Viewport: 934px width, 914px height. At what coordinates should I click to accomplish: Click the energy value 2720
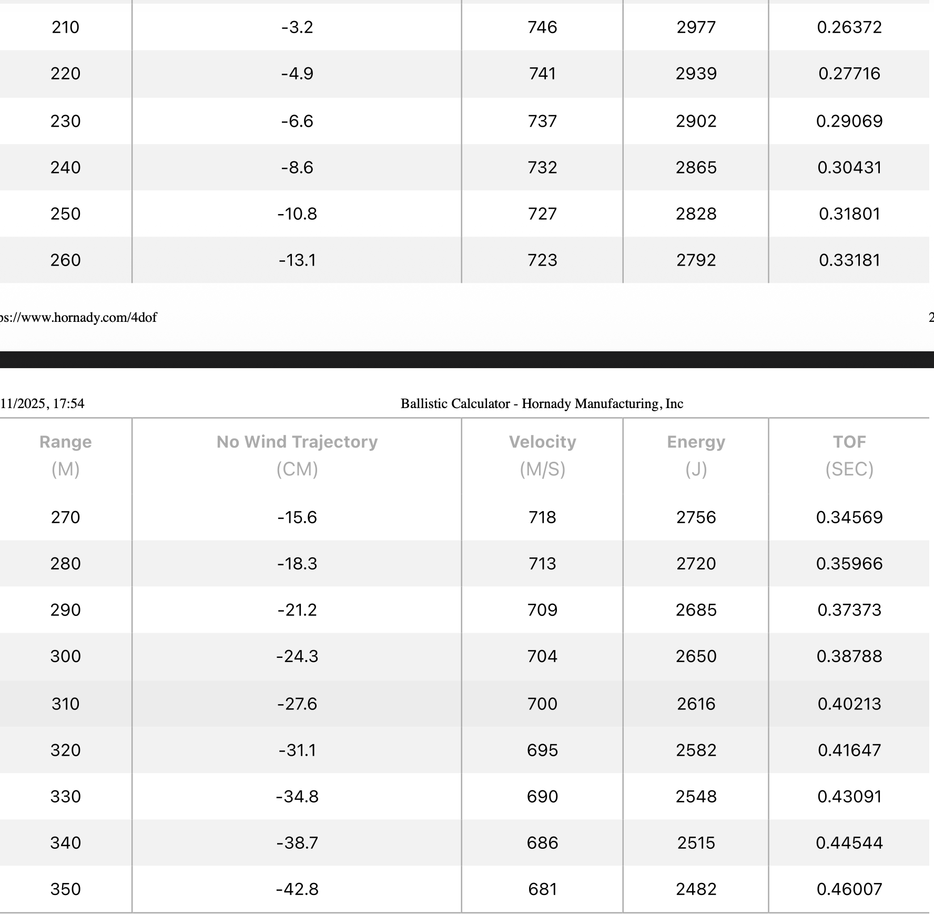click(696, 564)
